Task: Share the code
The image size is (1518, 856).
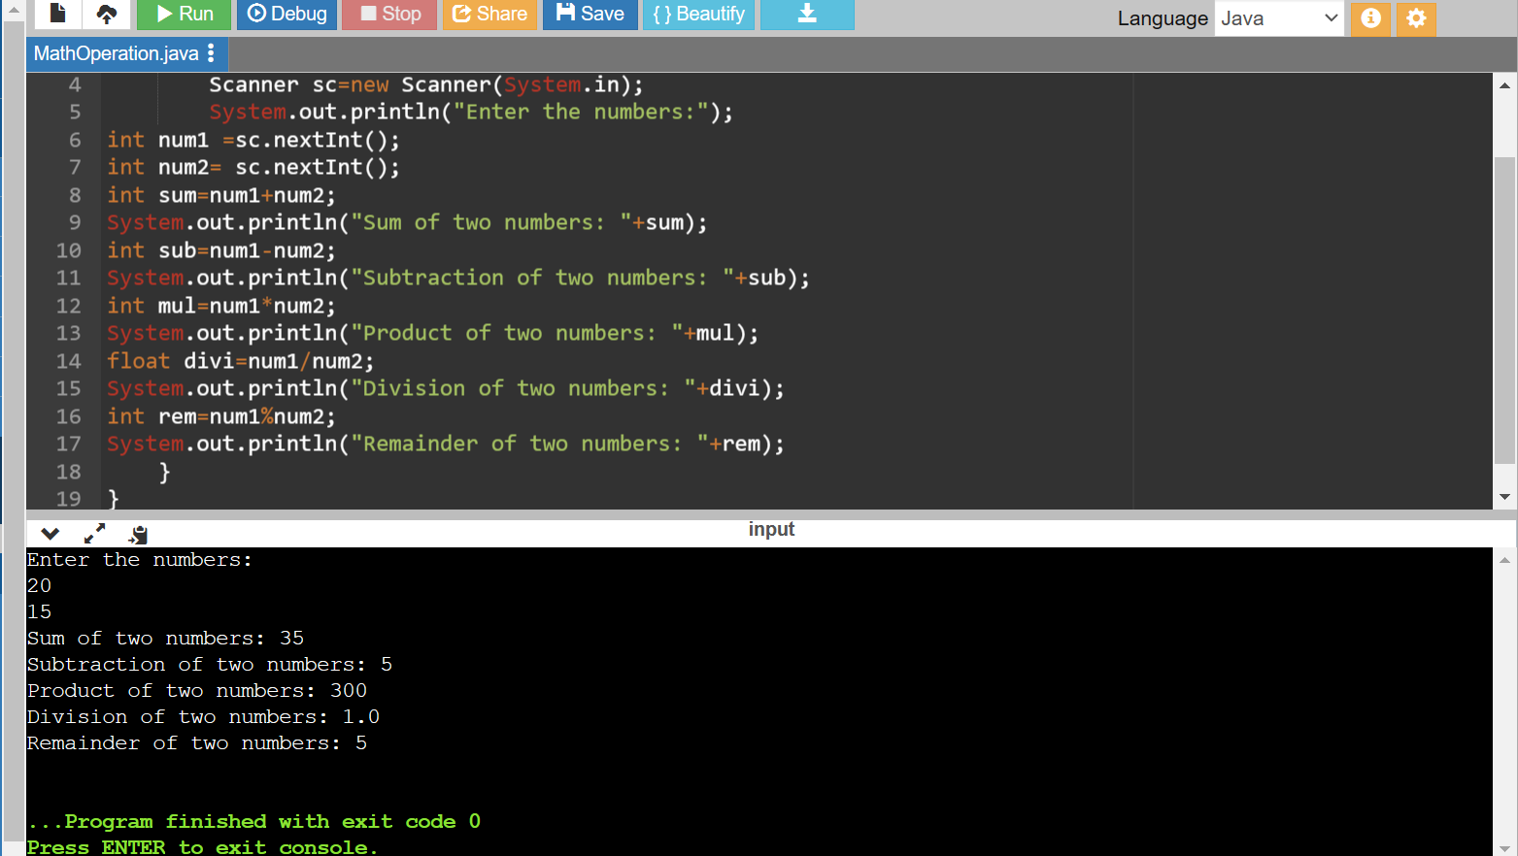Action: tap(489, 15)
